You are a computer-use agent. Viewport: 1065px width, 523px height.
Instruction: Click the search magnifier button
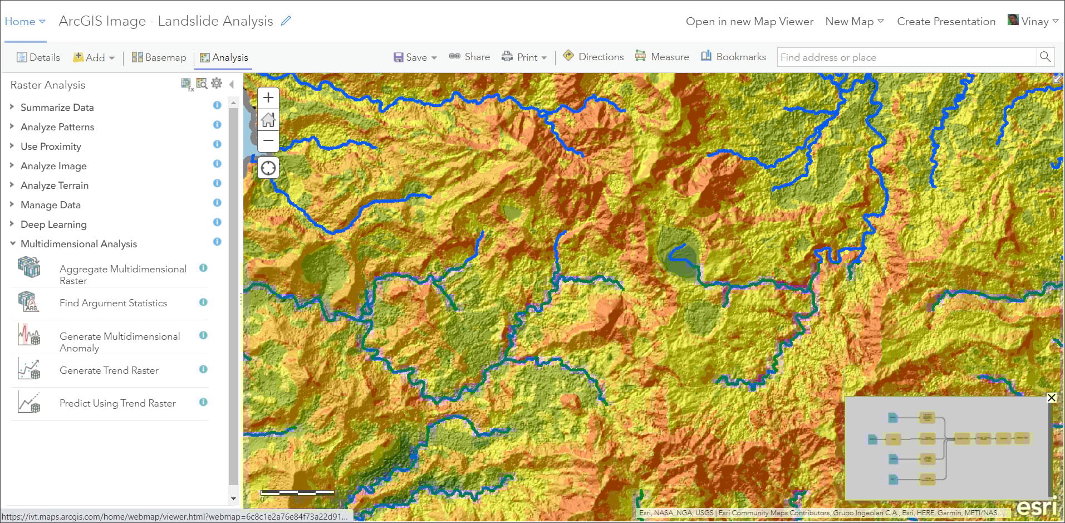point(1045,57)
